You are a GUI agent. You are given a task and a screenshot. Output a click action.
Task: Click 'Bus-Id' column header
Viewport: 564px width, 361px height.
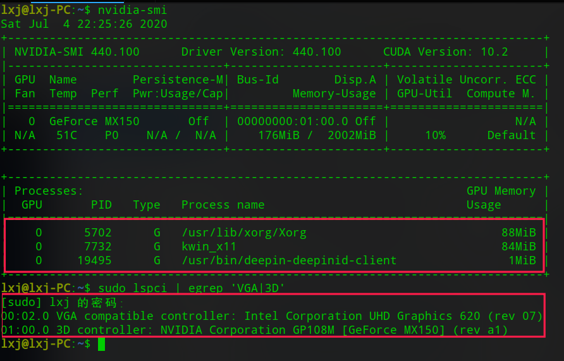coord(257,80)
